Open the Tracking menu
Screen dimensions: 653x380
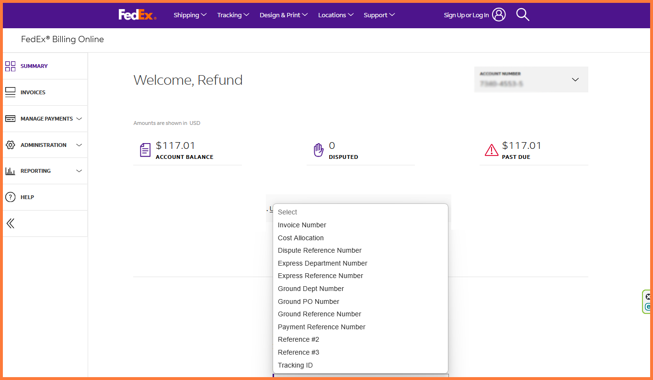233,15
